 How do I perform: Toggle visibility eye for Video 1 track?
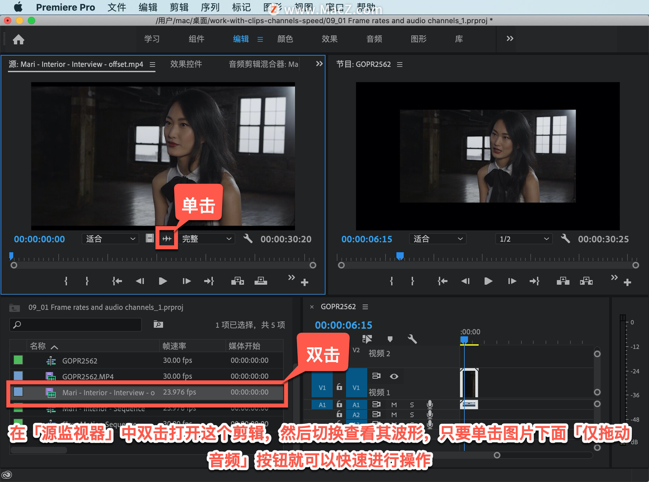(394, 376)
